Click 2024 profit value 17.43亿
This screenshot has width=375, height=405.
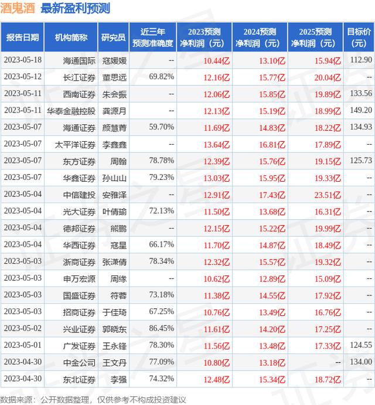pyautogui.click(x=272, y=195)
